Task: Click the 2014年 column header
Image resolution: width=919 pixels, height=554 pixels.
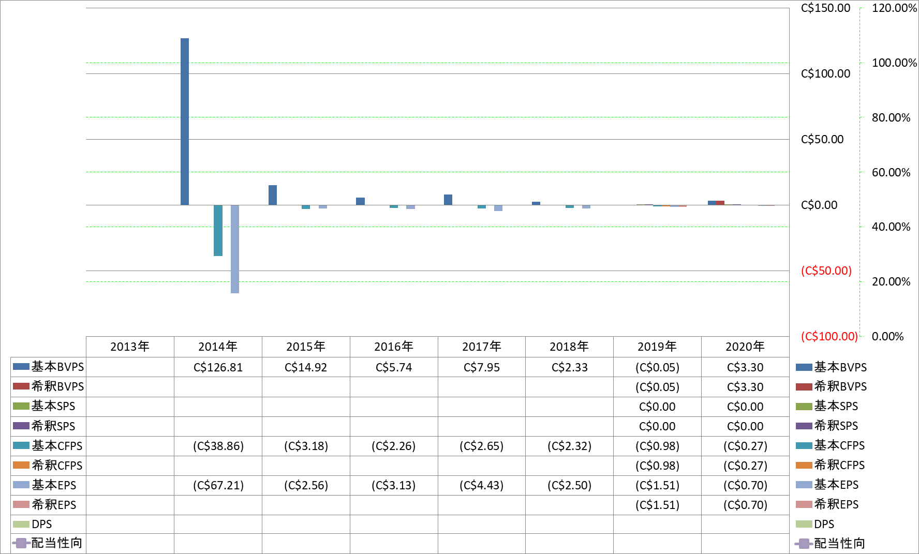Action: click(218, 347)
